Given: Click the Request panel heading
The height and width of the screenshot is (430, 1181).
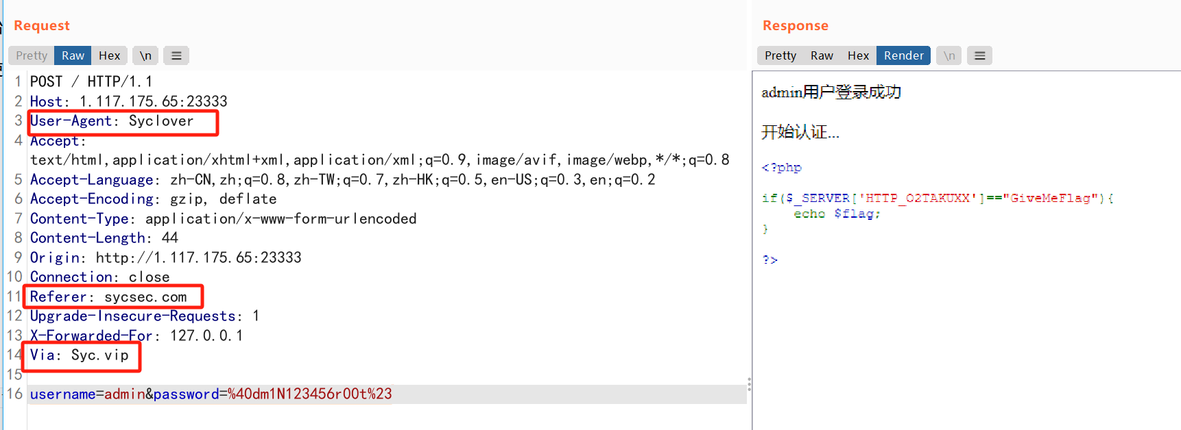Looking at the screenshot, I should pyautogui.click(x=42, y=25).
